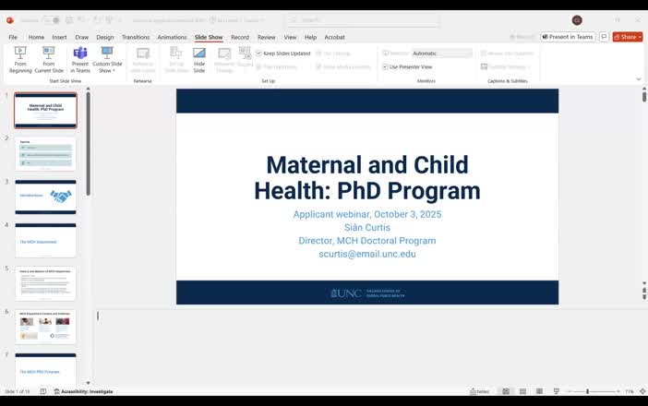Click Rehearse with Coach icon
The height and width of the screenshot is (406, 648).
click(x=142, y=60)
